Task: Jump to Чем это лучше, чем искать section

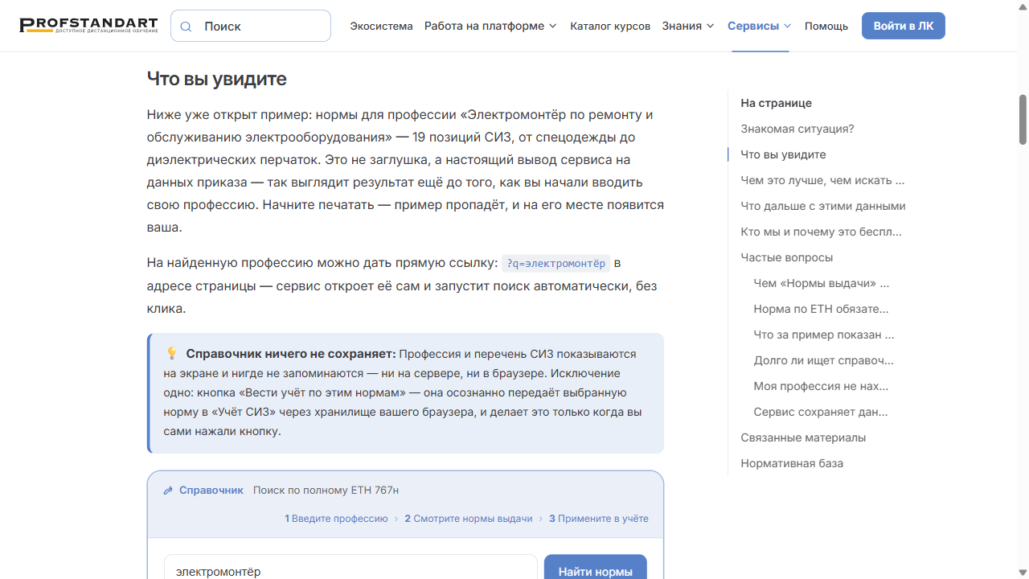Action: coord(822,180)
